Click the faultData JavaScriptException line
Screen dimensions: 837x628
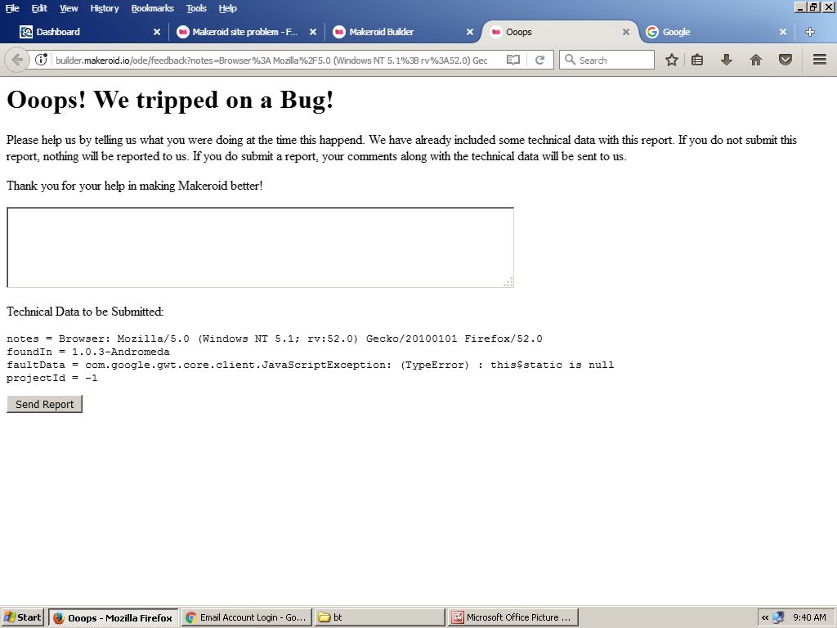[x=310, y=366]
